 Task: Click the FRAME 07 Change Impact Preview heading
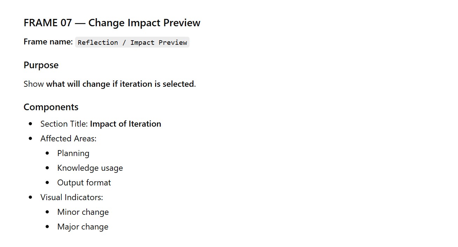112,23
